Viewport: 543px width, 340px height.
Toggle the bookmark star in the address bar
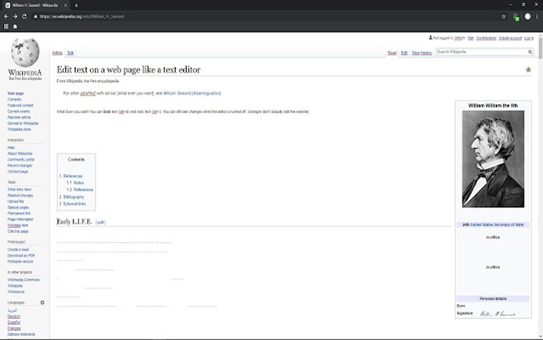click(503, 16)
